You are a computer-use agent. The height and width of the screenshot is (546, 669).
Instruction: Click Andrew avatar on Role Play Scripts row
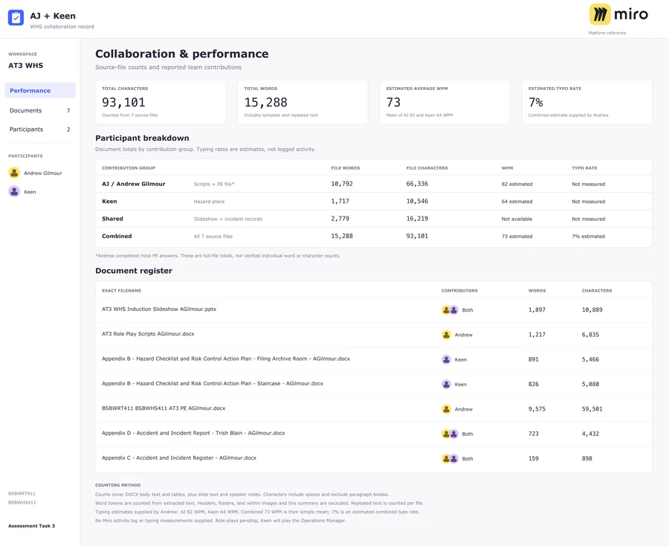446,335
